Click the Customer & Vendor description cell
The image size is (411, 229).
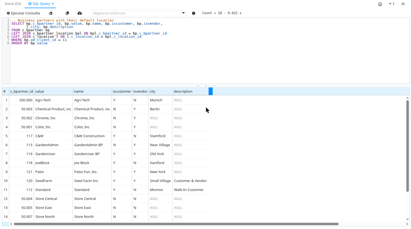[x=191, y=181]
